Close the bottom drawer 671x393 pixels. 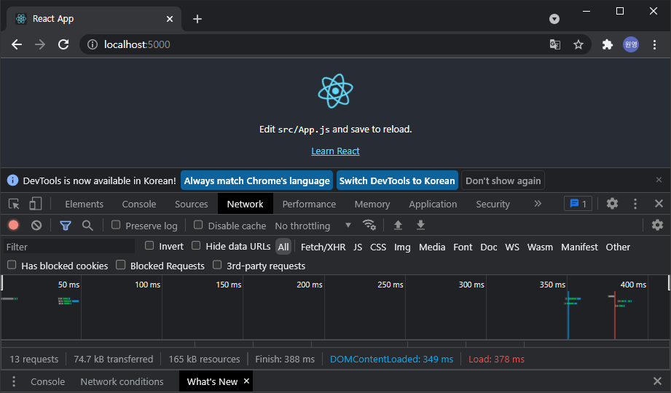[x=657, y=381]
